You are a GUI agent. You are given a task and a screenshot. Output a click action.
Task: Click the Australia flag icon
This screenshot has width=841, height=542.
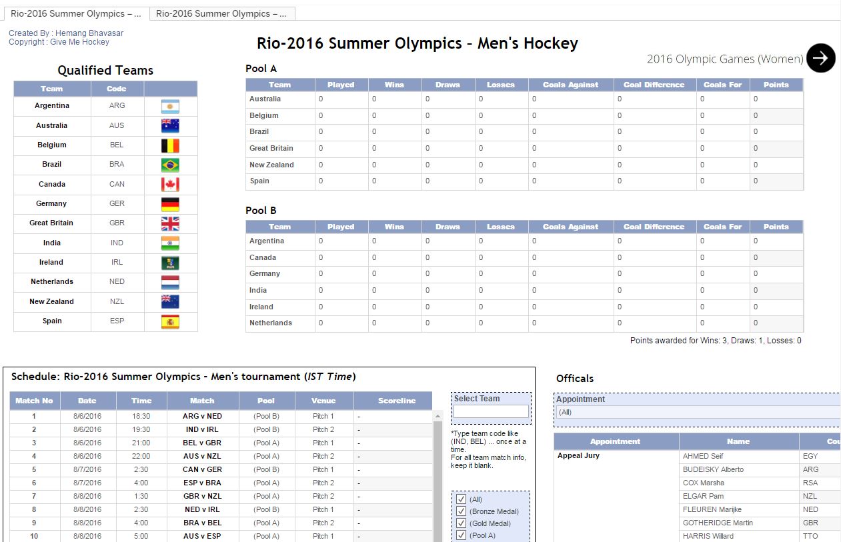170,126
